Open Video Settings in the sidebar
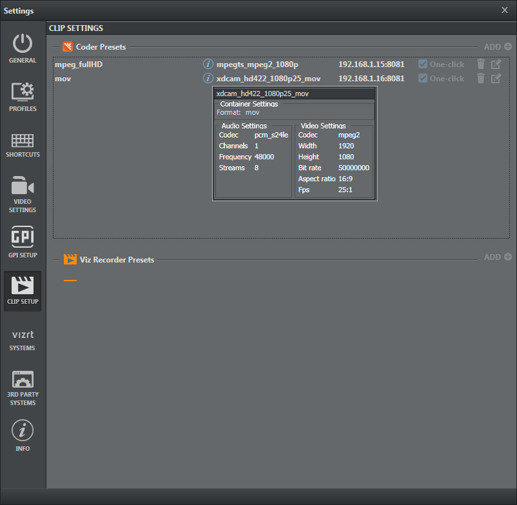517x505 pixels. coord(23,193)
